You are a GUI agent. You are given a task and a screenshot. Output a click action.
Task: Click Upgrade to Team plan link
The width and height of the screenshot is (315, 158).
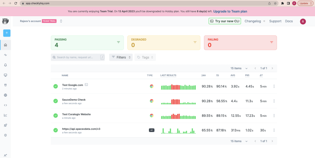click(x=230, y=11)
